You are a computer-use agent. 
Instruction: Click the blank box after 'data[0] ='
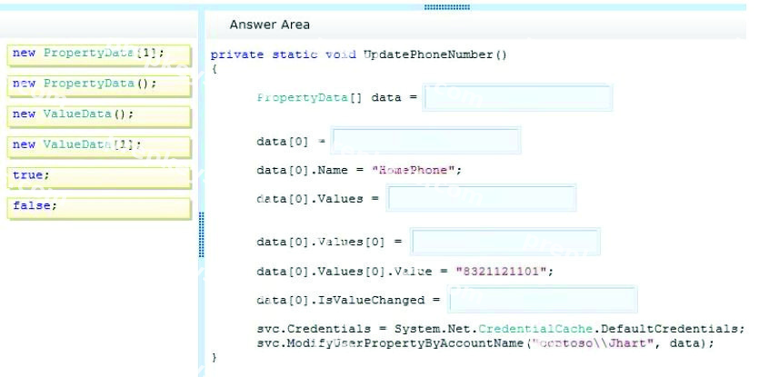click(426, 140)
